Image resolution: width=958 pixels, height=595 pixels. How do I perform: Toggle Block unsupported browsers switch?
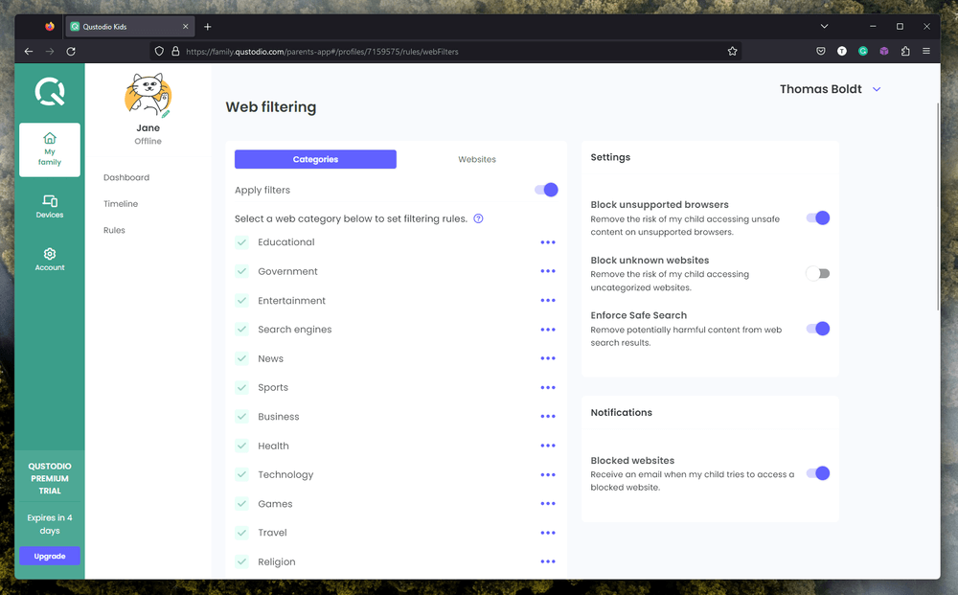click(x=818, y=218)
